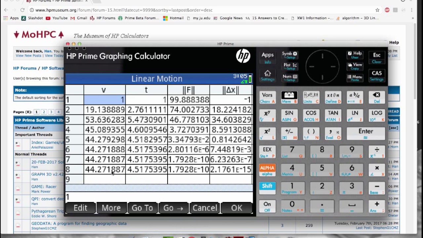423x238 pixels.
Task: Select cell 19.138889 in v column
Action: click(x=104, y=110)
